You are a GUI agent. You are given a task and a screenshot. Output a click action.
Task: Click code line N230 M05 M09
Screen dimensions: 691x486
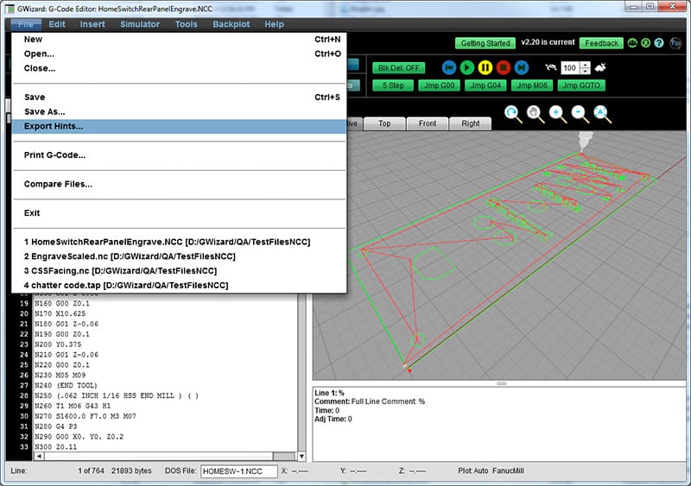point(60,375)
